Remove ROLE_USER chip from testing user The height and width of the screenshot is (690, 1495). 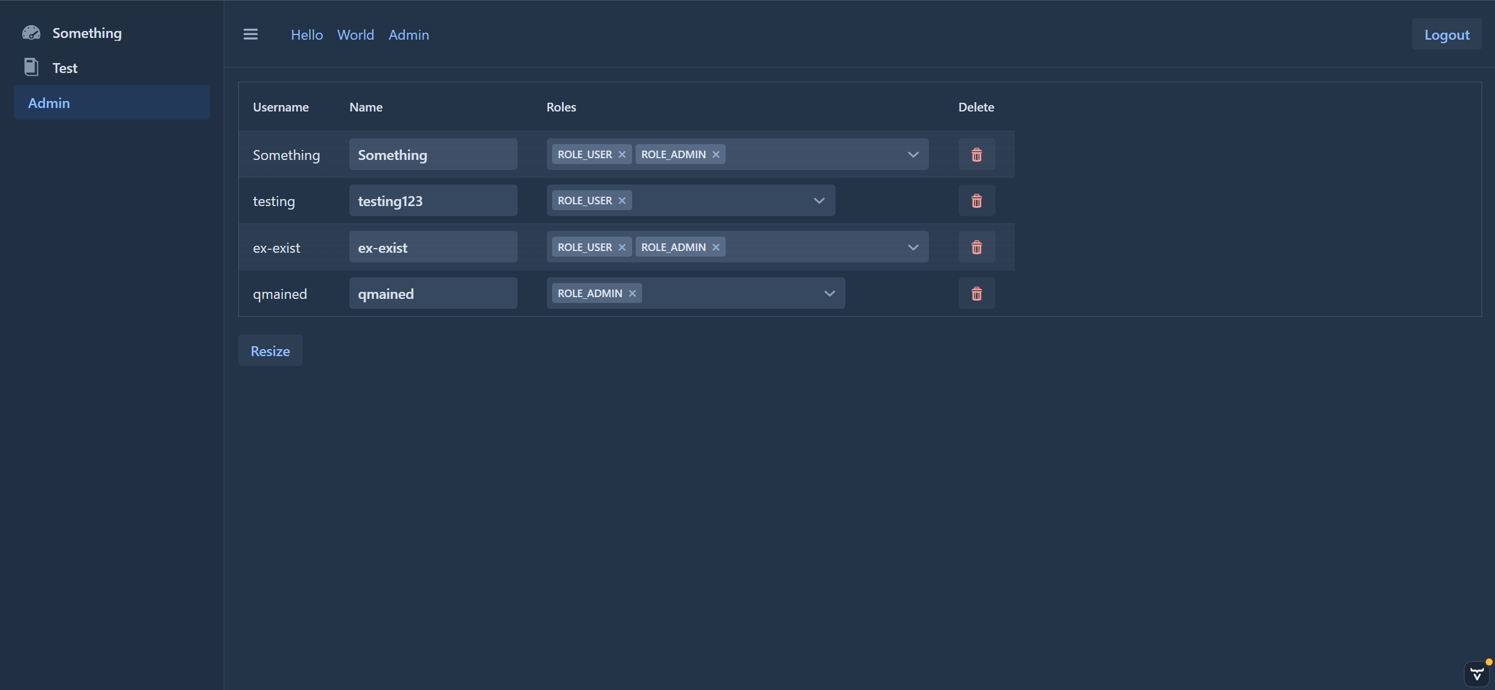point(622,201)
